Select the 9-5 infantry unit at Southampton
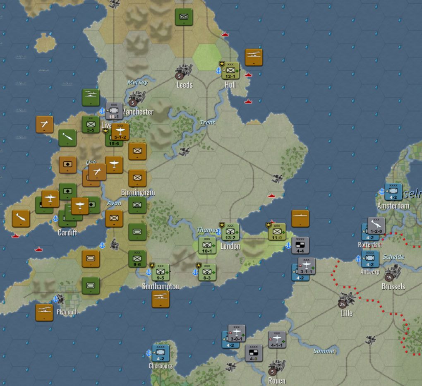Image resolution: width=422 pixels, height=386 pixels. pyautogui.click(x=161, y=272)
